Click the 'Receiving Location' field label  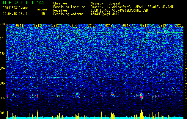(x=69, y=7)
